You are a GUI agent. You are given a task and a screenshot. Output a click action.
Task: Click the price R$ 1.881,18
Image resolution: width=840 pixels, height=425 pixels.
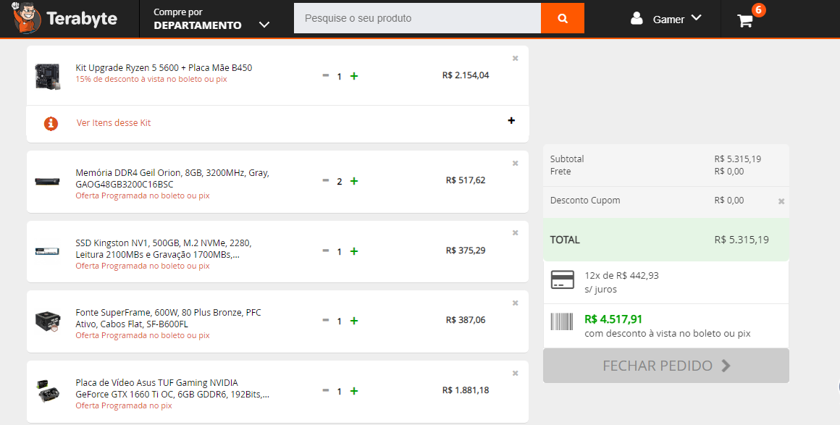click(x=466, y=390)
